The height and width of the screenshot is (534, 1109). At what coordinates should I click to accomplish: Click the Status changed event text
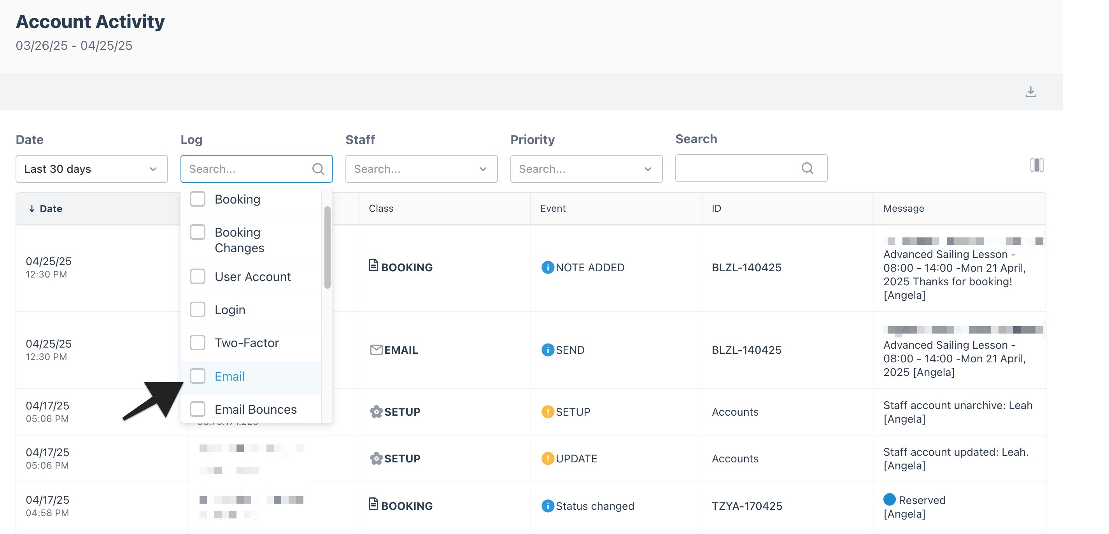[x=595, y=506]
